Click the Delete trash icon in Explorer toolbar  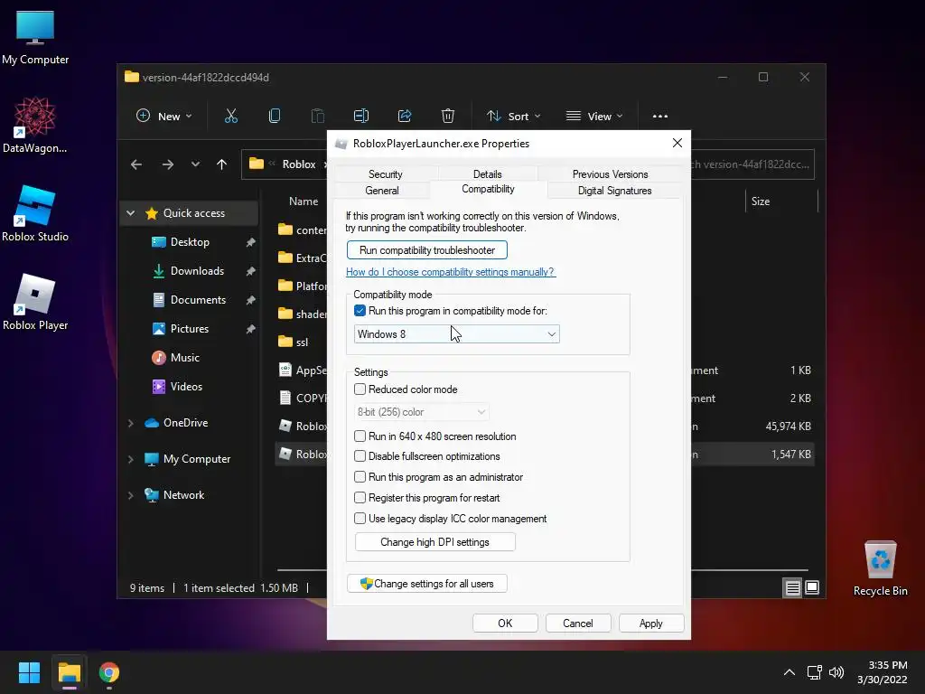tap(448, 117)
